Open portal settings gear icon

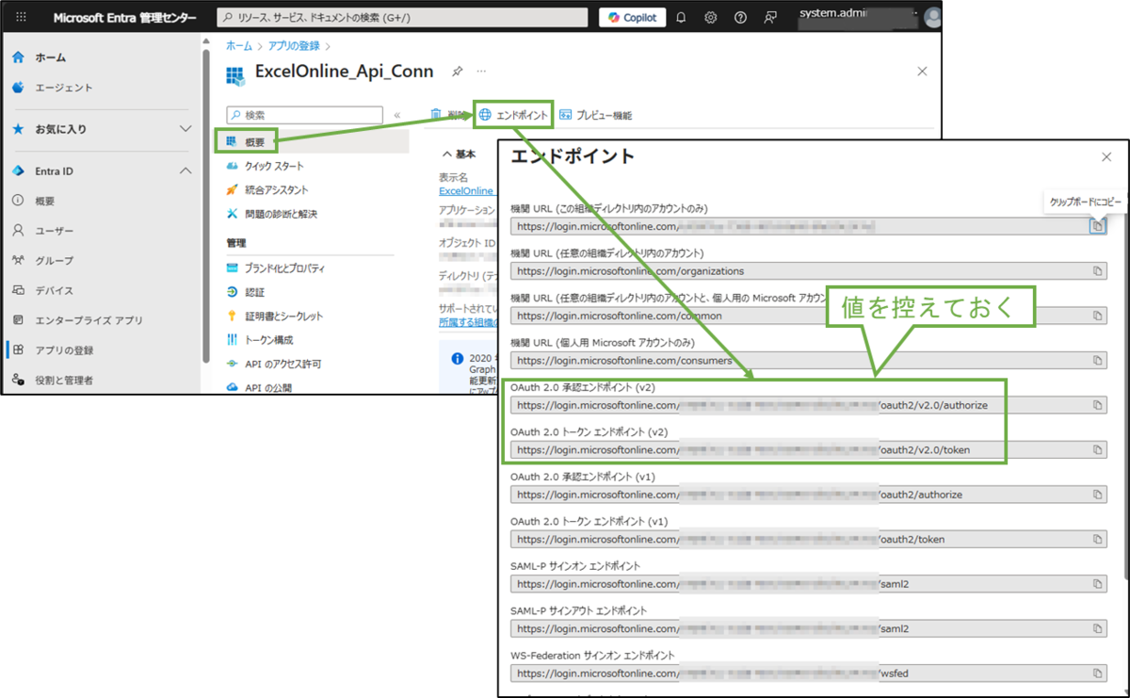[711, 18]
